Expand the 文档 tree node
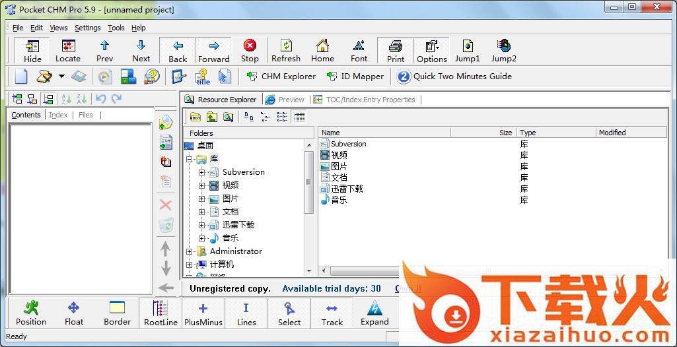Image resolution: width=677 pixels, height=347 pixels. point(201,212)
